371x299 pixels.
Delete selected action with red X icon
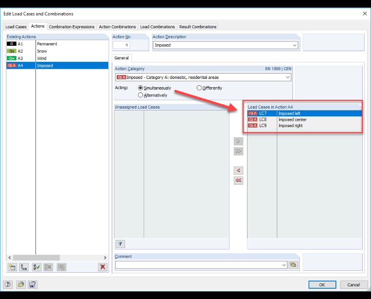[103, 267]
